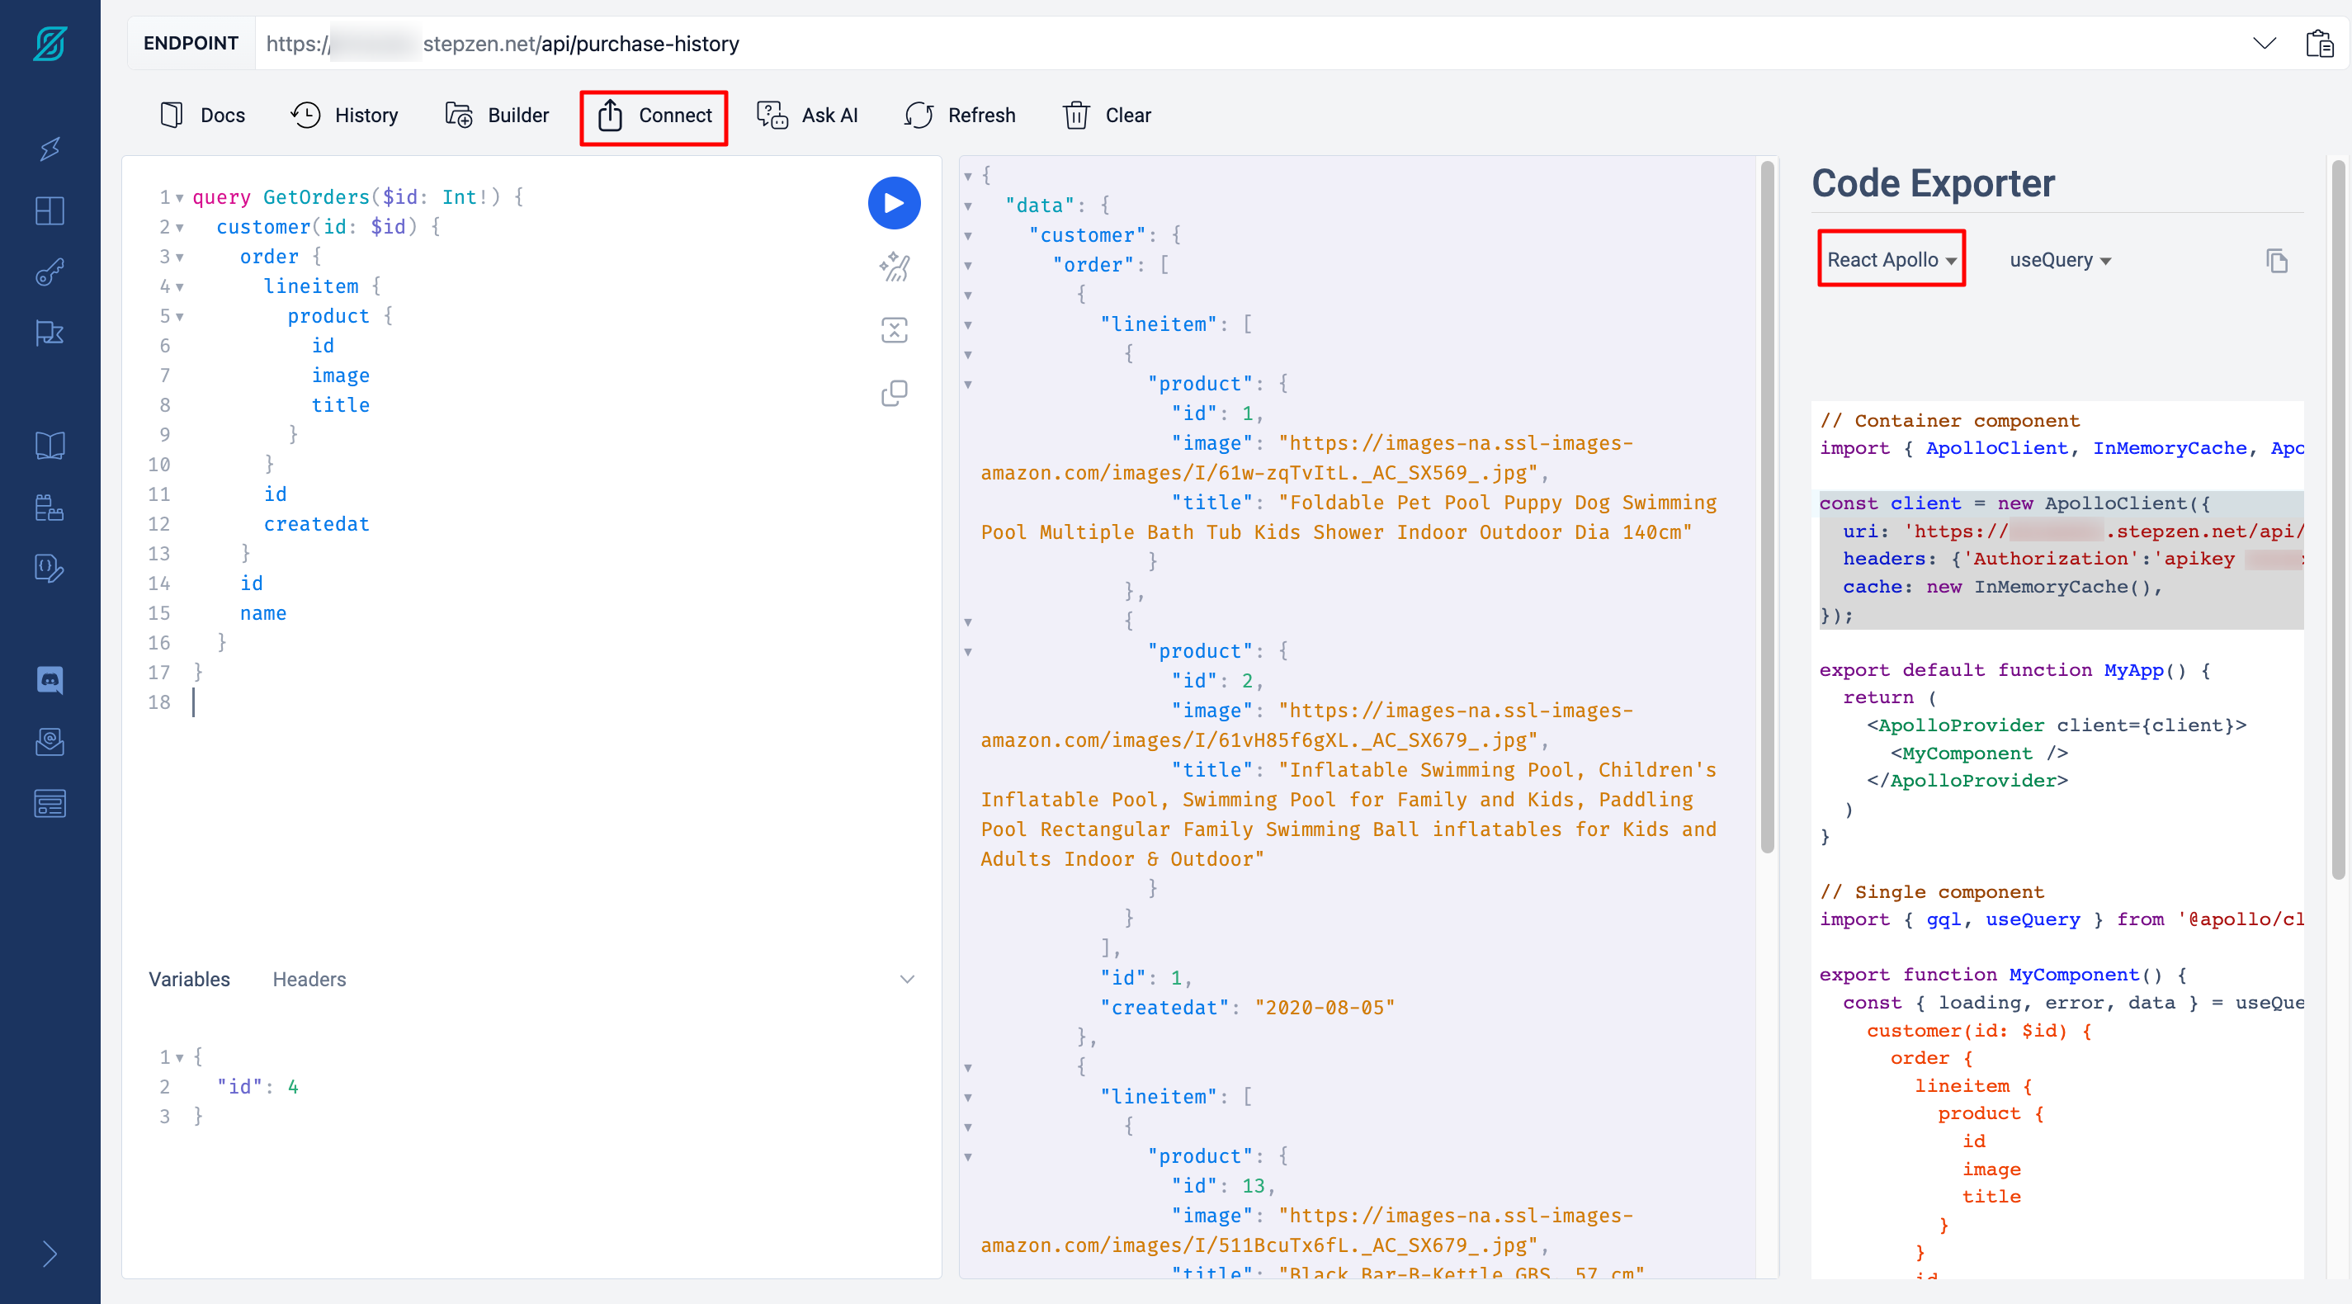Open the React Apollo language dropdown
The image size is (2352, 1304).
pos(1890,259)
